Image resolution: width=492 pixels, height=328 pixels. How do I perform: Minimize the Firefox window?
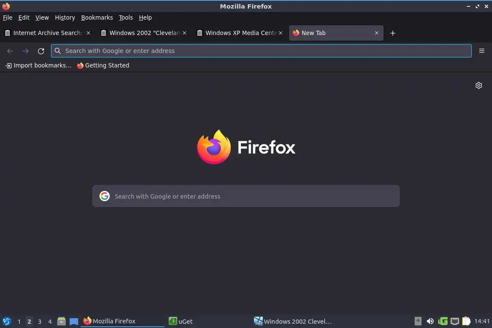(469, 6)
